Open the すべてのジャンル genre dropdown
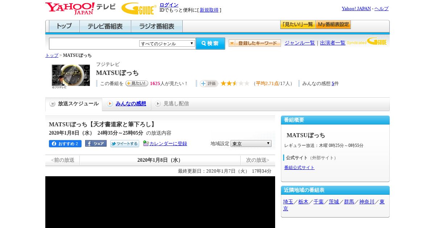This screenshot has height=228, width=435. (x=167, y=43)
